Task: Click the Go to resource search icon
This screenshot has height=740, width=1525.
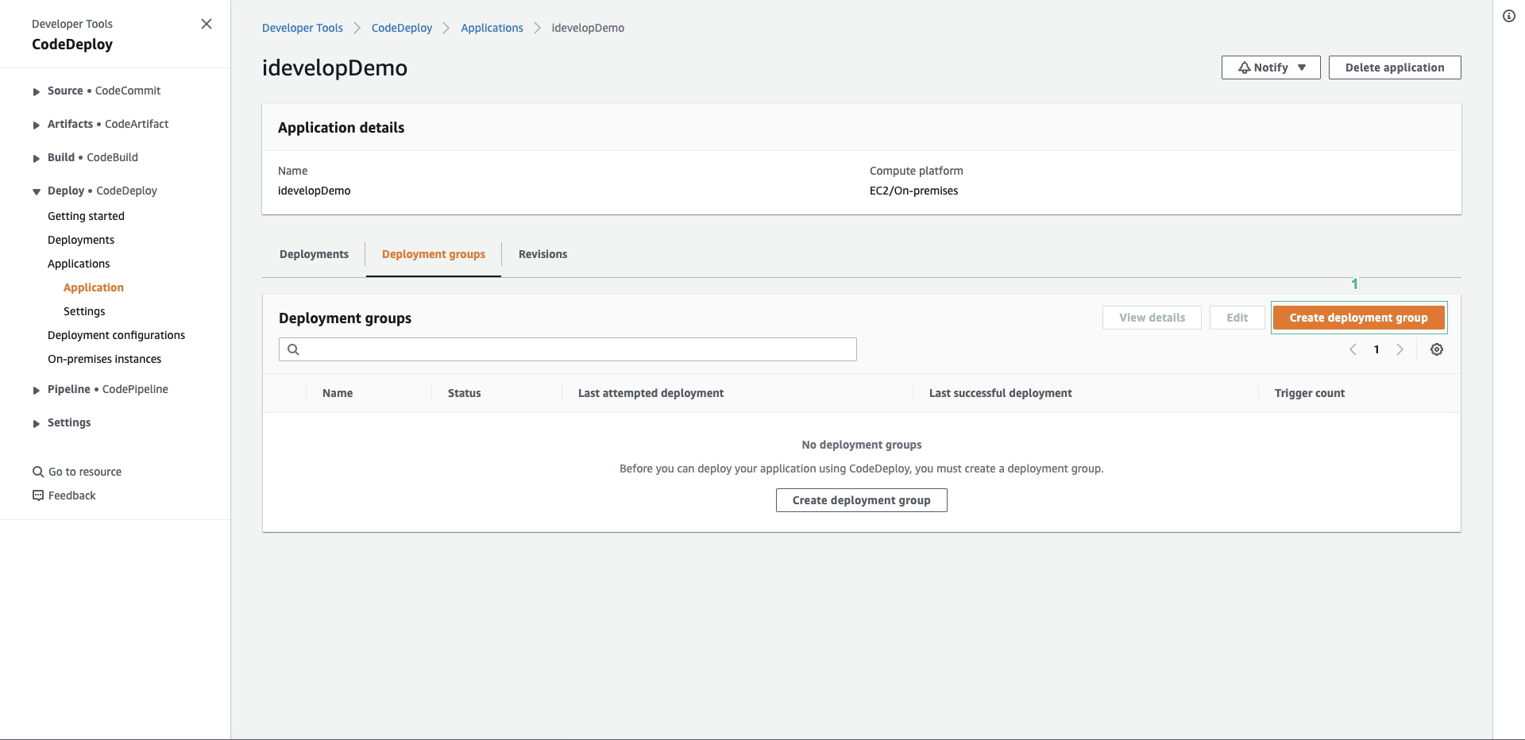Action: (37, 472)
